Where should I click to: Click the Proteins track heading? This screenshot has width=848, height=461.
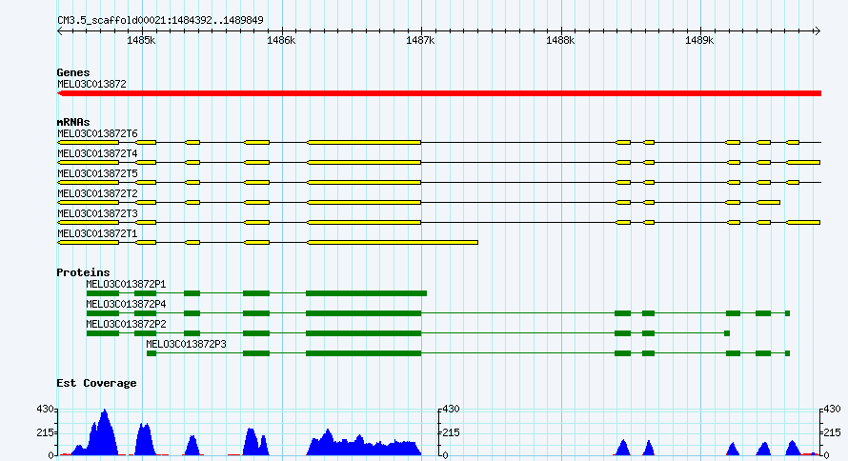point(83,272)
